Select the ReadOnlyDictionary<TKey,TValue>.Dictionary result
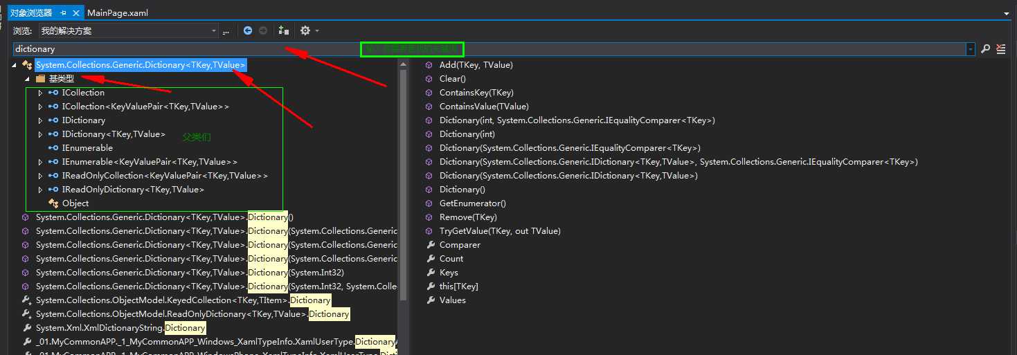The height and width of the screenshot is (355, 1017). point(192,313)
